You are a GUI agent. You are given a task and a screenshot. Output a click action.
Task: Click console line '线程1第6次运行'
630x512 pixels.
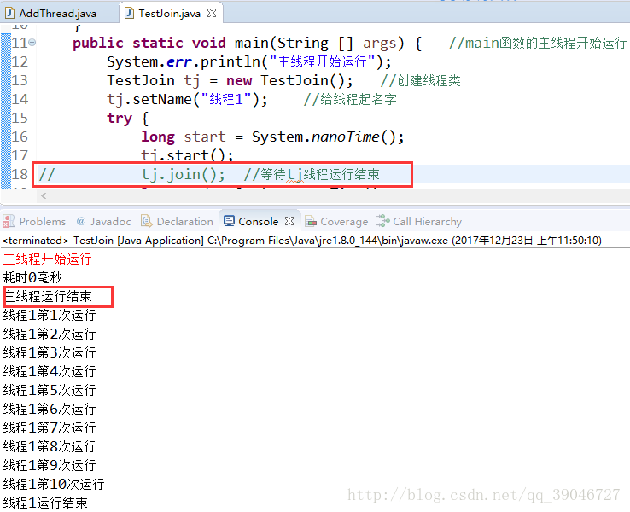(x=50, y=409)
